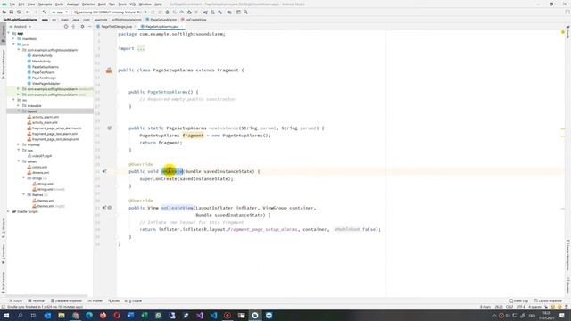Select fragment_page_setup_alarm.xml file

pos(56,128)
